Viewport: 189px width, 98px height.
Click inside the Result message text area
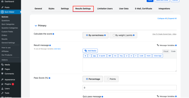tap(130, 65)
